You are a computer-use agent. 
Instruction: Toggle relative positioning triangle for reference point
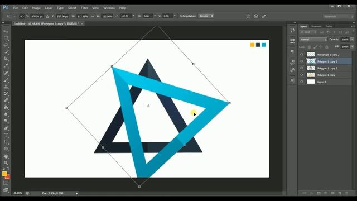coord(47,16)
